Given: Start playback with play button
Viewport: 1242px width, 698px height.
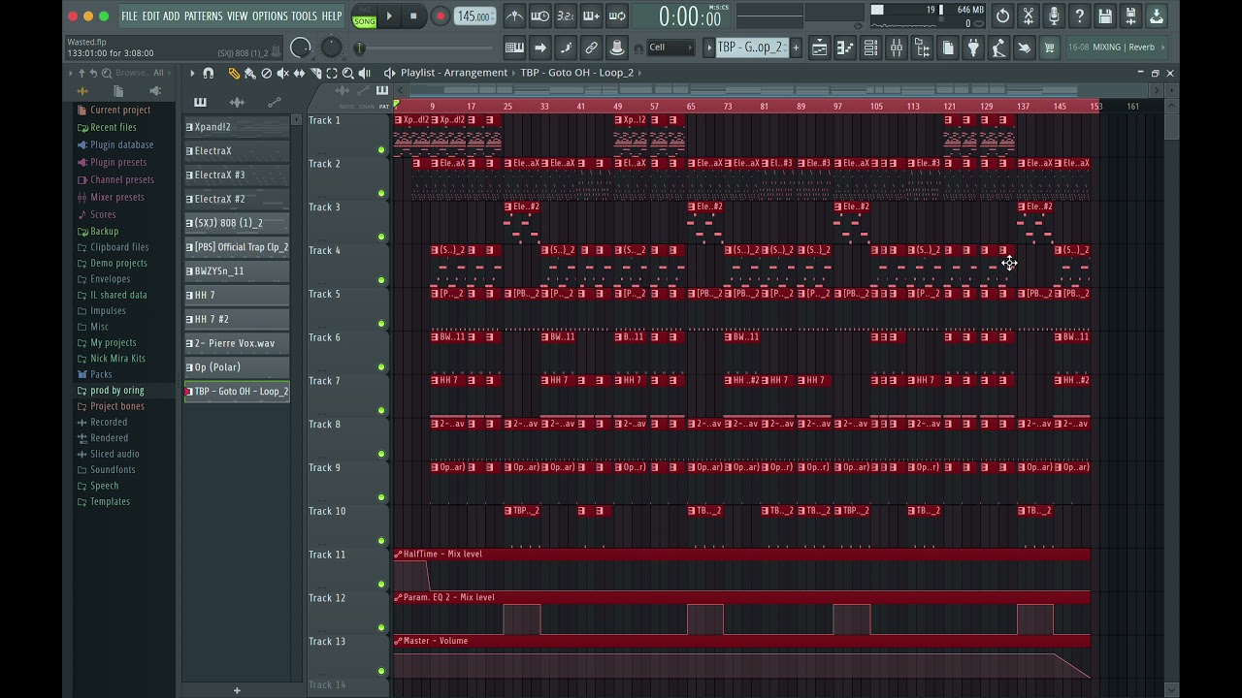Looking at the screenshot, I should pyautogui.click(x=389, y=16).
